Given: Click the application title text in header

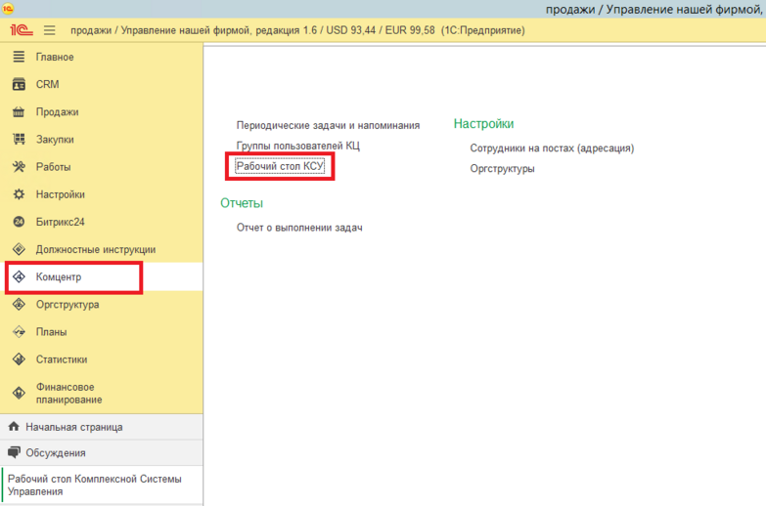Looking at the screenshot, I should pos(297,30).
